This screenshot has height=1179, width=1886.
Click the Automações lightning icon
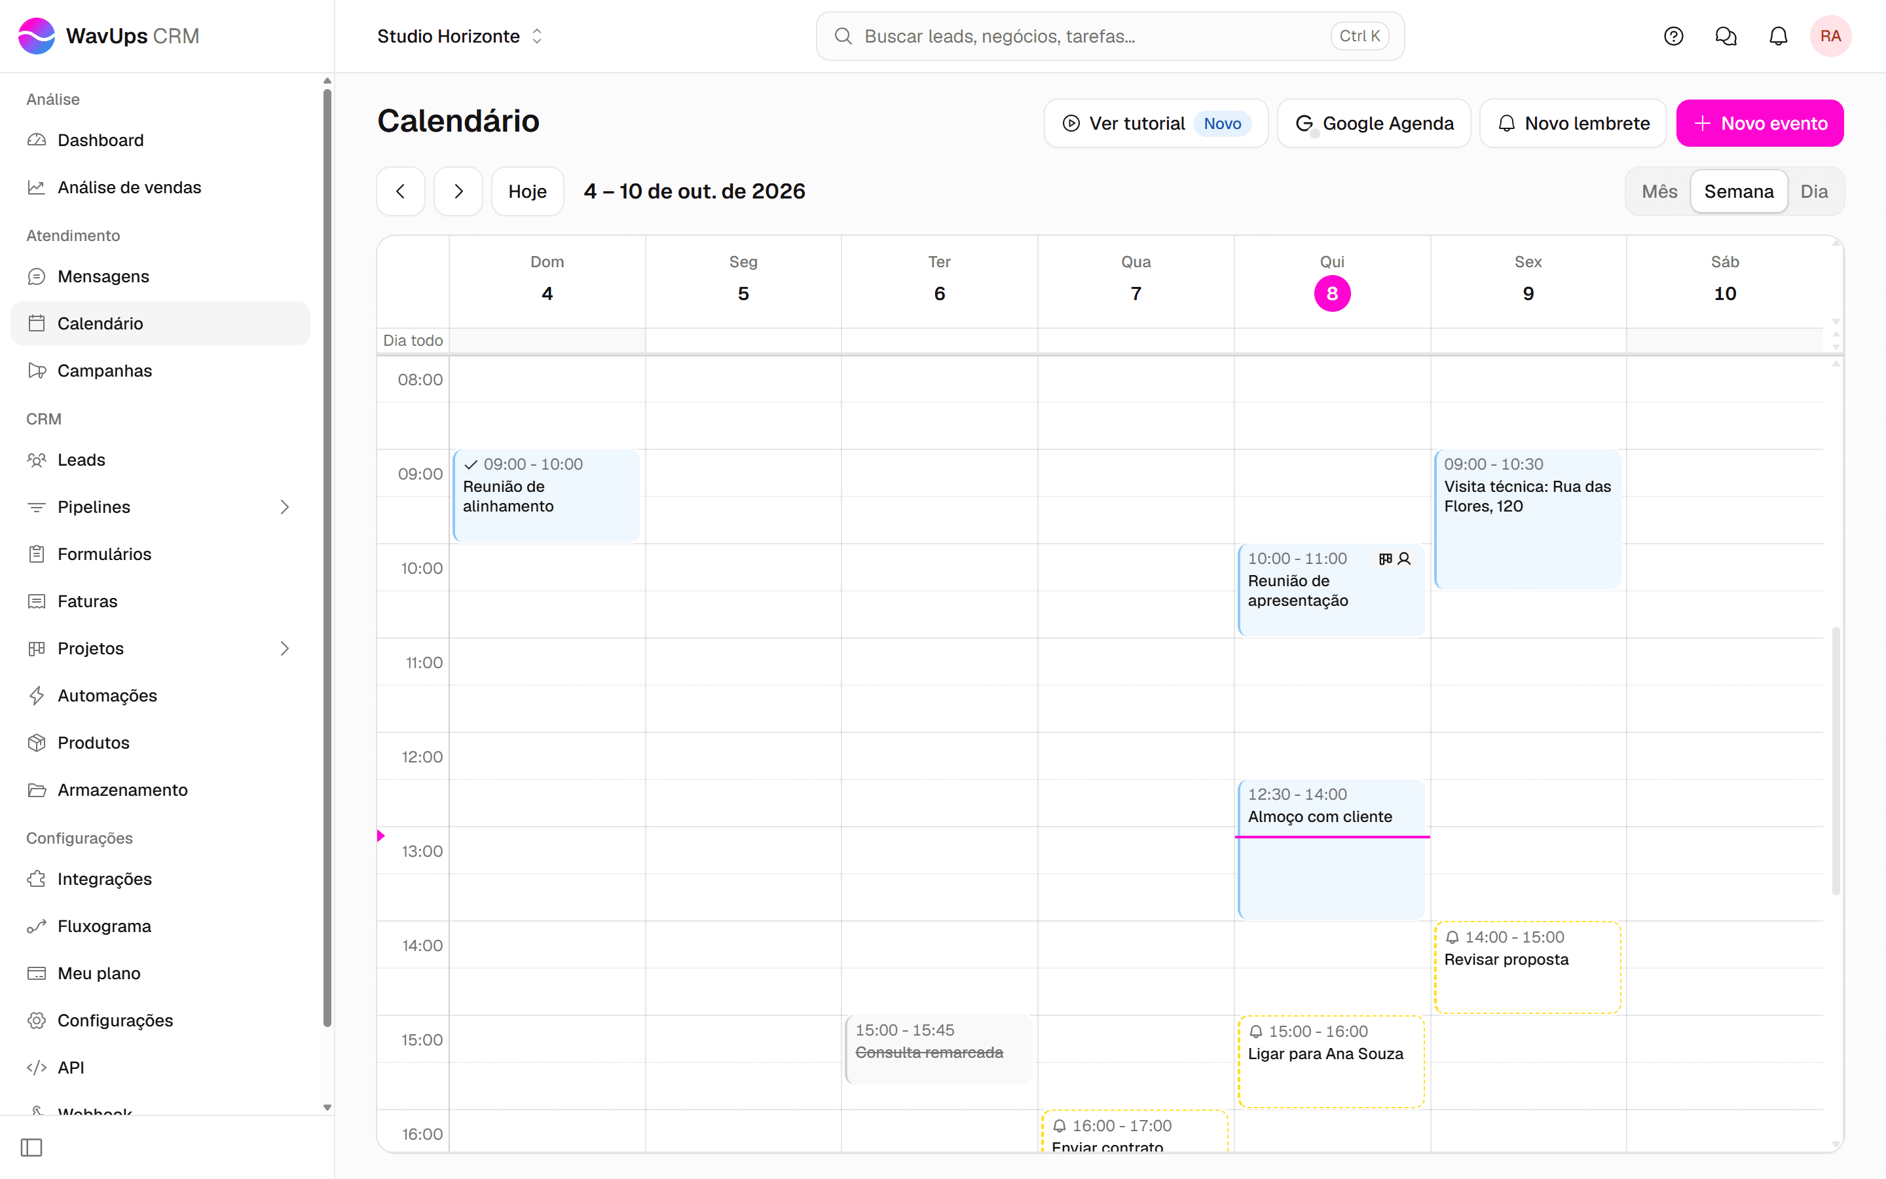point(37,696)
